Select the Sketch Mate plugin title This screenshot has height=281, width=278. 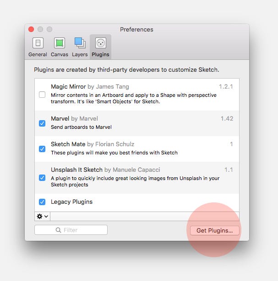(x=68, y=144)
